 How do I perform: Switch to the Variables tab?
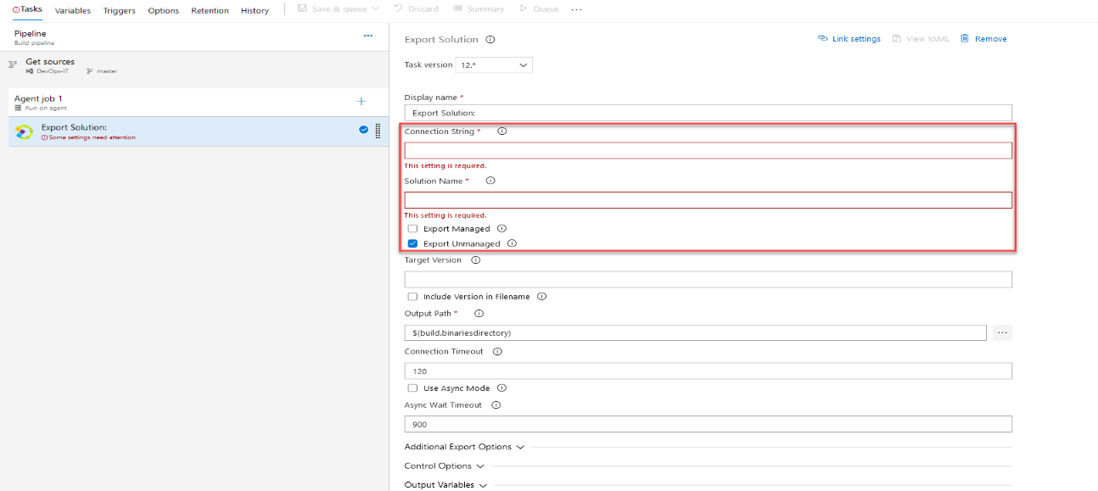[x=73, y=10]
